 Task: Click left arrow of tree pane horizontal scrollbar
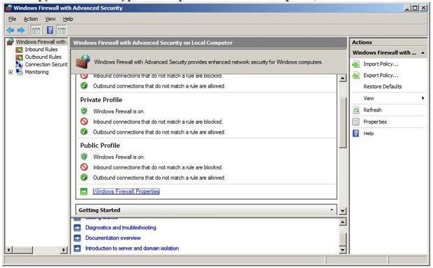point(9,250)
